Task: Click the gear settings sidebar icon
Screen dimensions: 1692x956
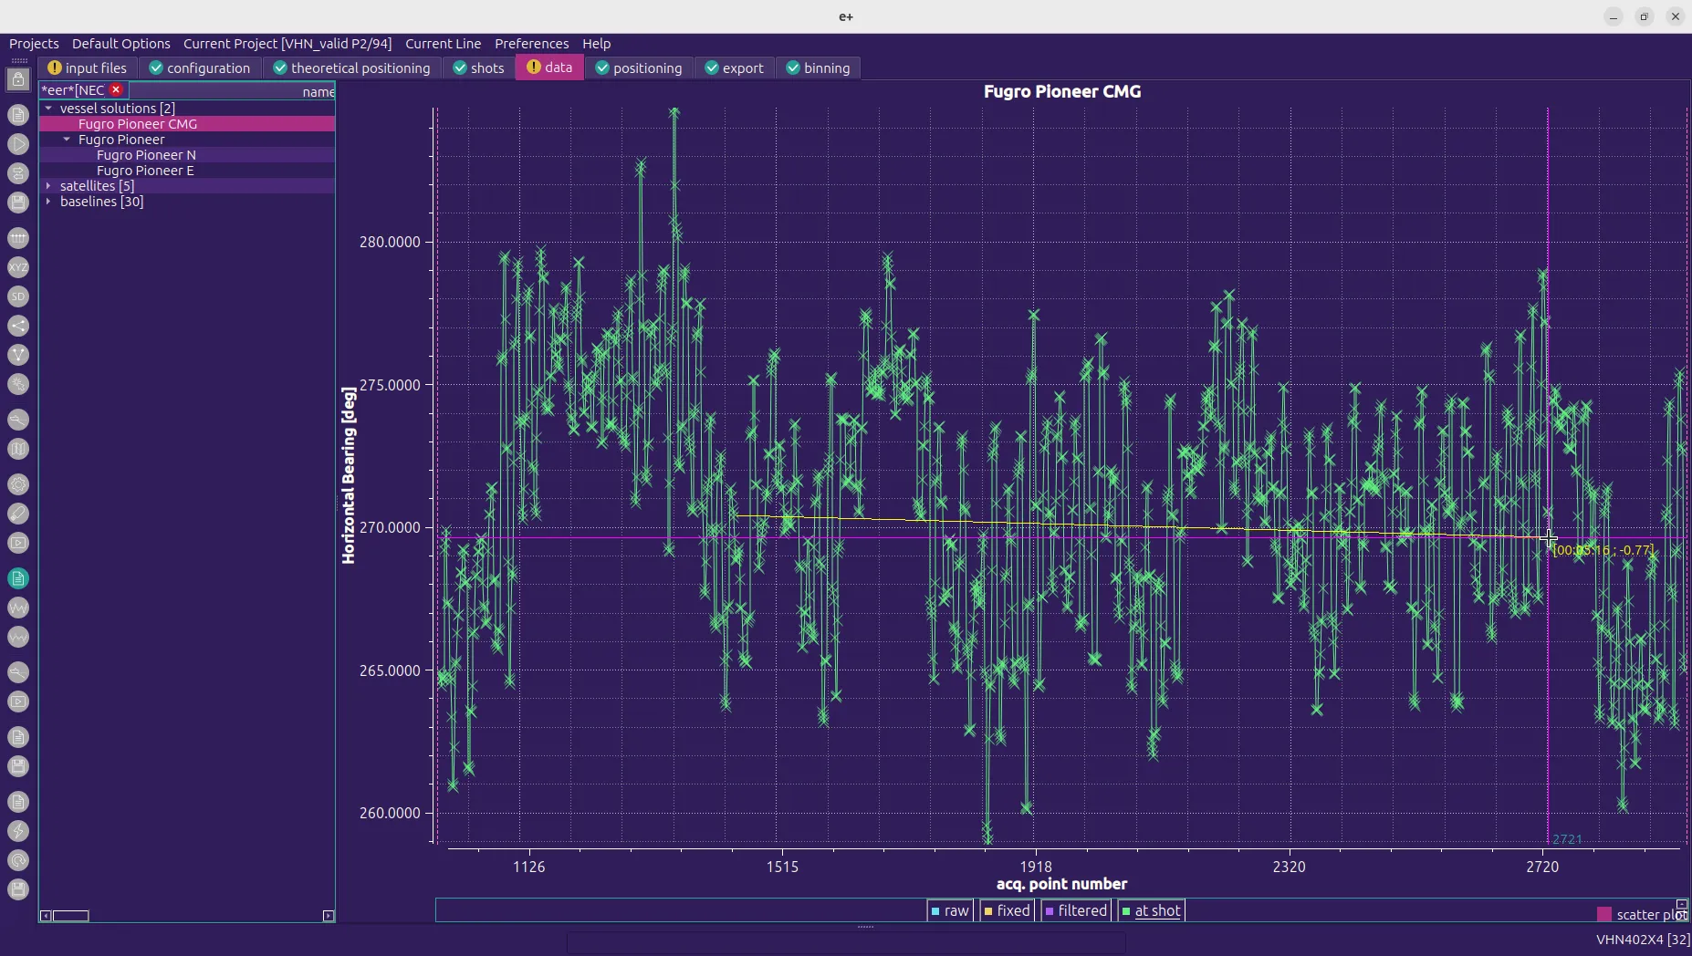Action: tap(18, 484)
